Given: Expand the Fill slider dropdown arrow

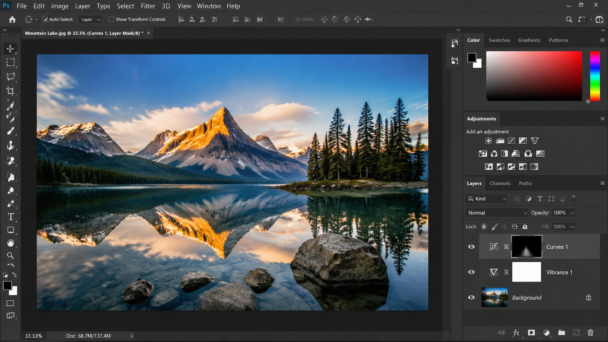Looking at the screenshot, I should 572,227.
